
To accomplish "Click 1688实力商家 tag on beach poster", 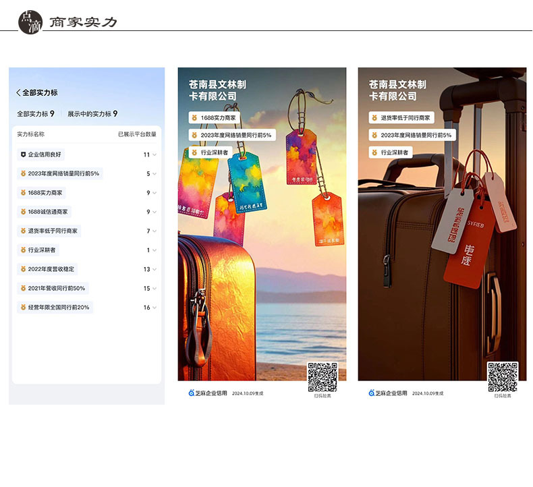I will click(214, 117).
